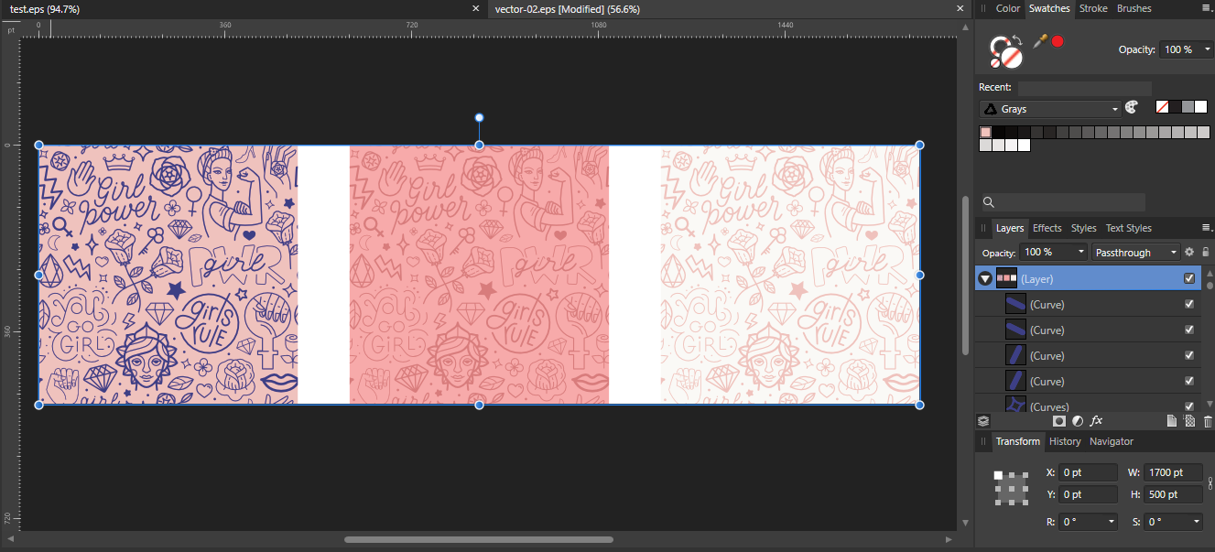The height and width of the screenshot is (552, 1215).
Task: Click the mask layer icon in Layers panel
Action: pos(1059,420)
